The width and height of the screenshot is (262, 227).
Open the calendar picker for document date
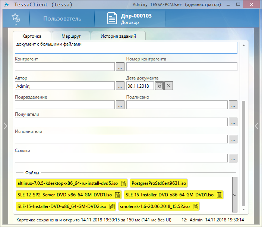point(159,86)
